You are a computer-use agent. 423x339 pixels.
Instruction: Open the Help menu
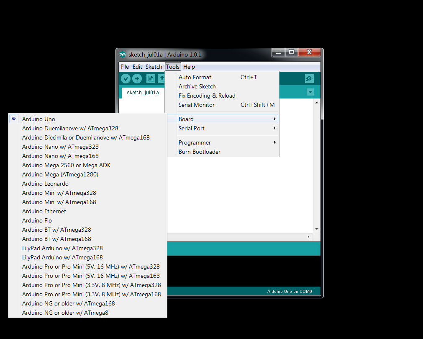pos(189,67)
